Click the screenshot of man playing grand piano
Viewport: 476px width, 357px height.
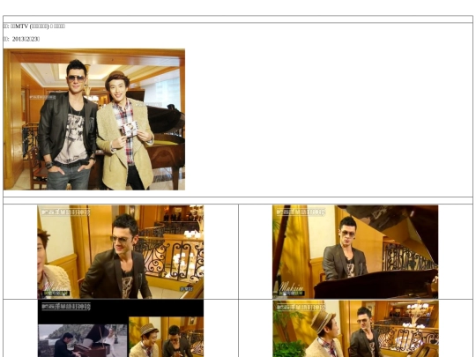point(355,251)
